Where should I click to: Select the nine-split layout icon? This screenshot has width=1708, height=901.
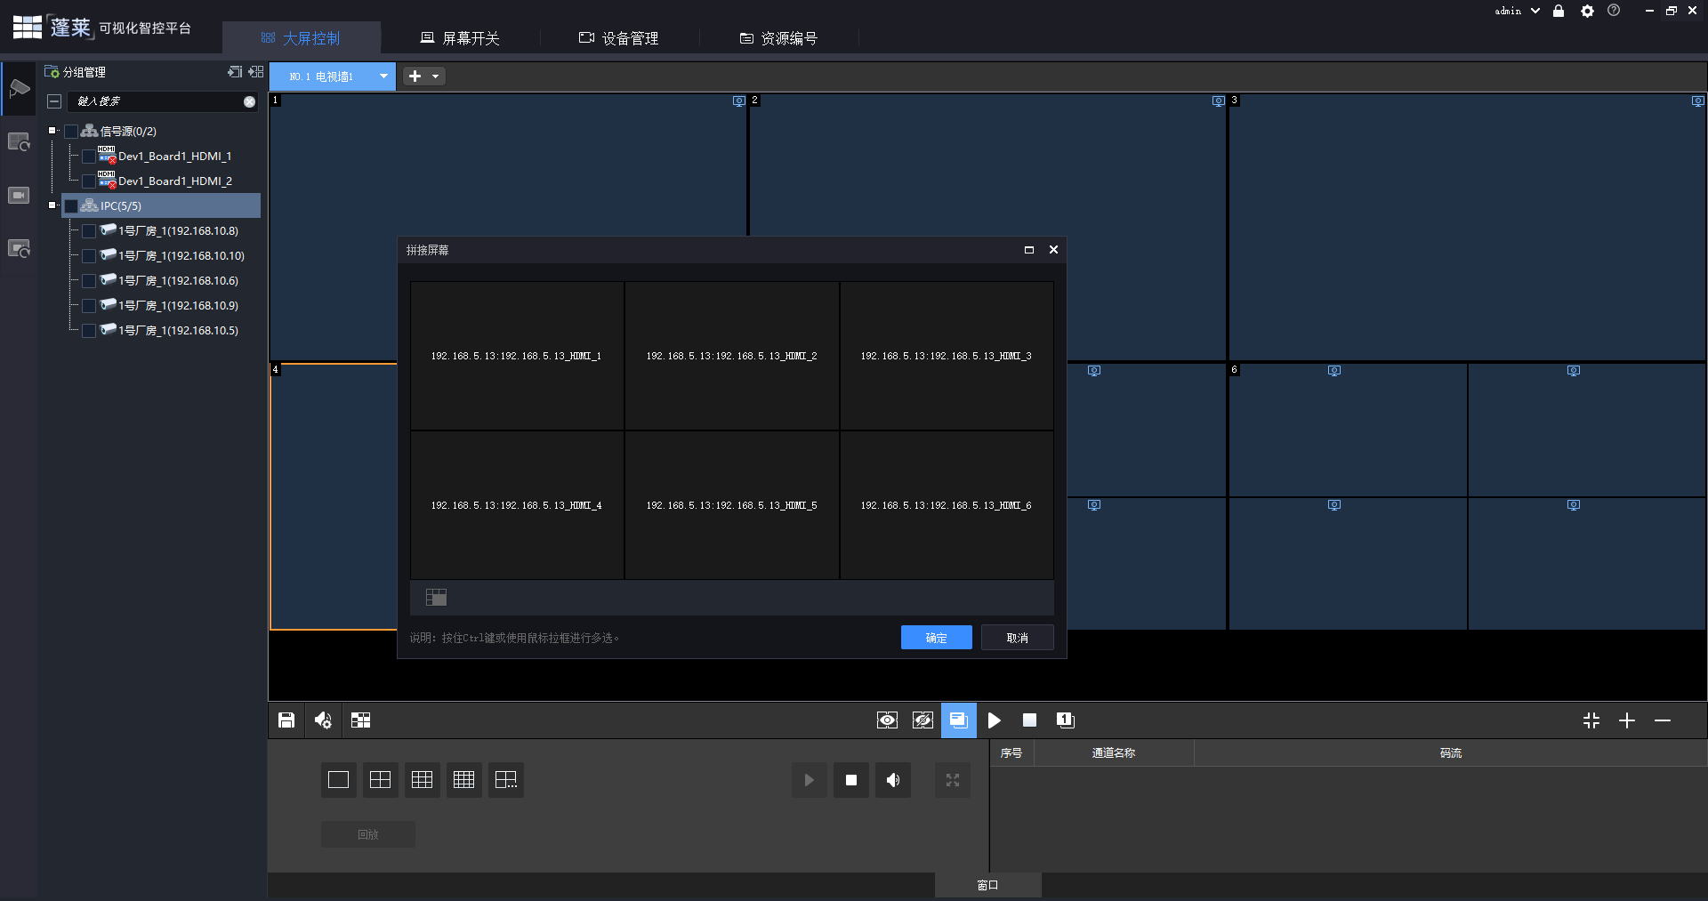click(x=422, y=780)
